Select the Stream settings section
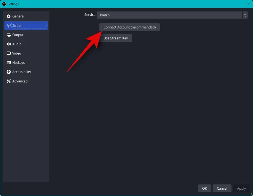Viewport: 253px width, 196px height. [26, 26]
